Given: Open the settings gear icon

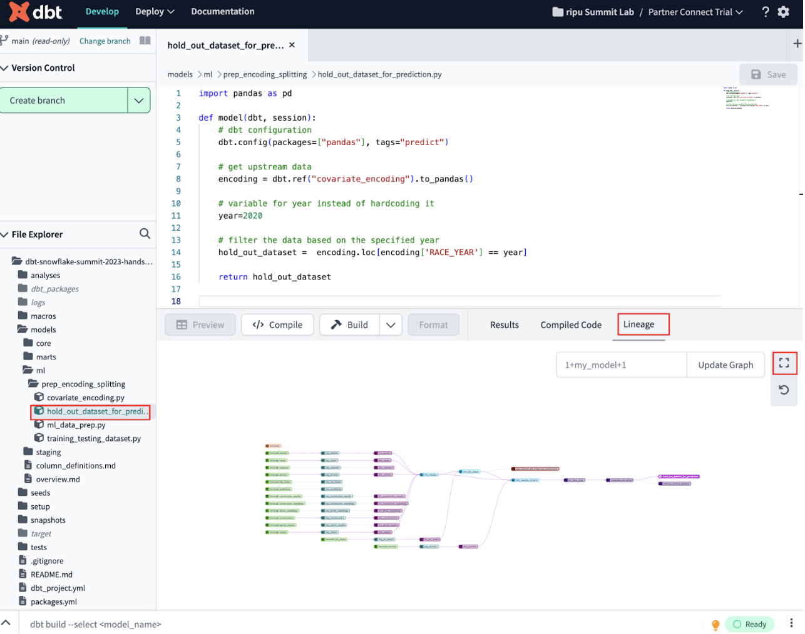Looking at the screenshot, I should (x=784, y=12).
